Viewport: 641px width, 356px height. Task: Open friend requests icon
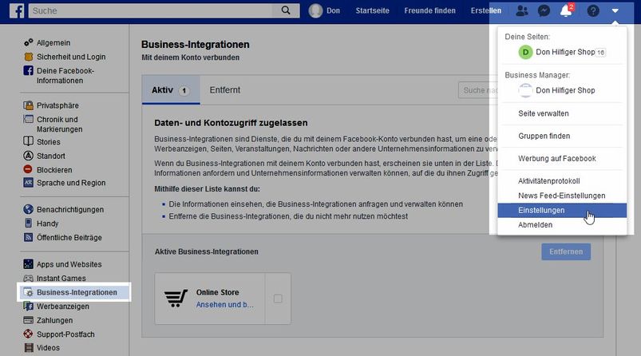click(x=521, y=10)
